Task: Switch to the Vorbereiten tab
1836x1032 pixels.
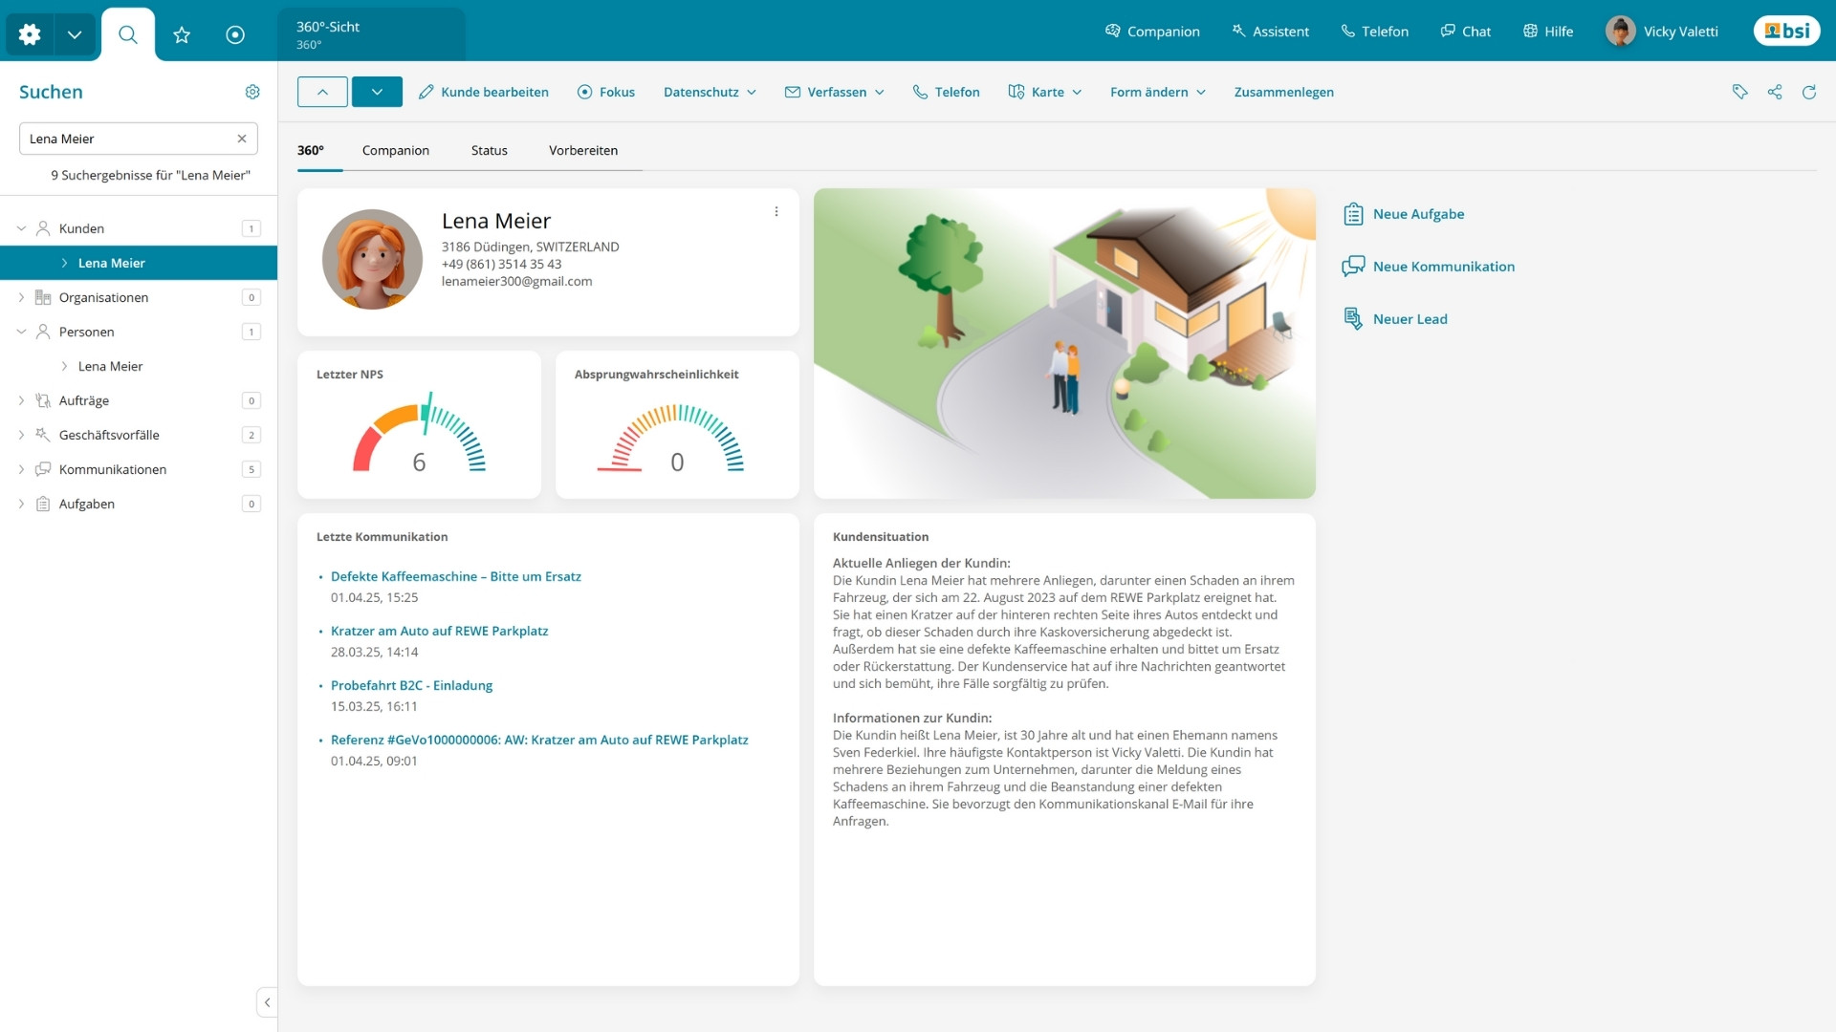Action: point(582,150)
